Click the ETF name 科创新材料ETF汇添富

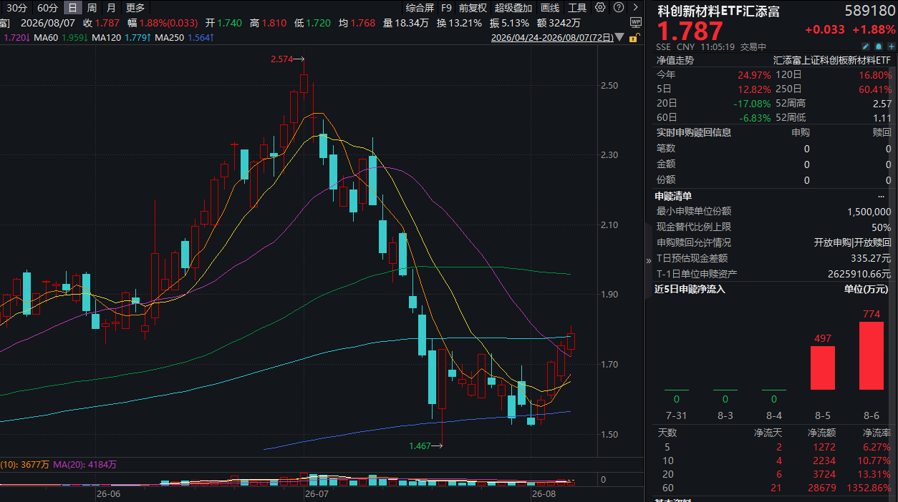click(x=719, y=11)
